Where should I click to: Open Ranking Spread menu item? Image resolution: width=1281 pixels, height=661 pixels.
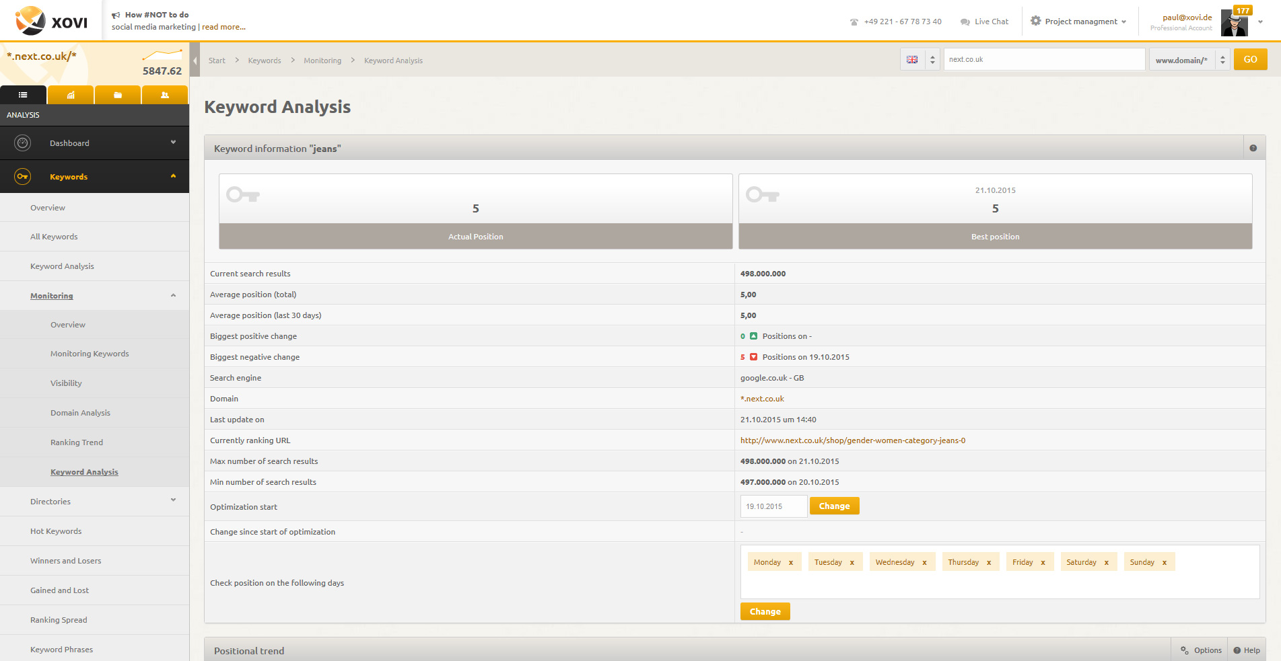click(59, 620)
